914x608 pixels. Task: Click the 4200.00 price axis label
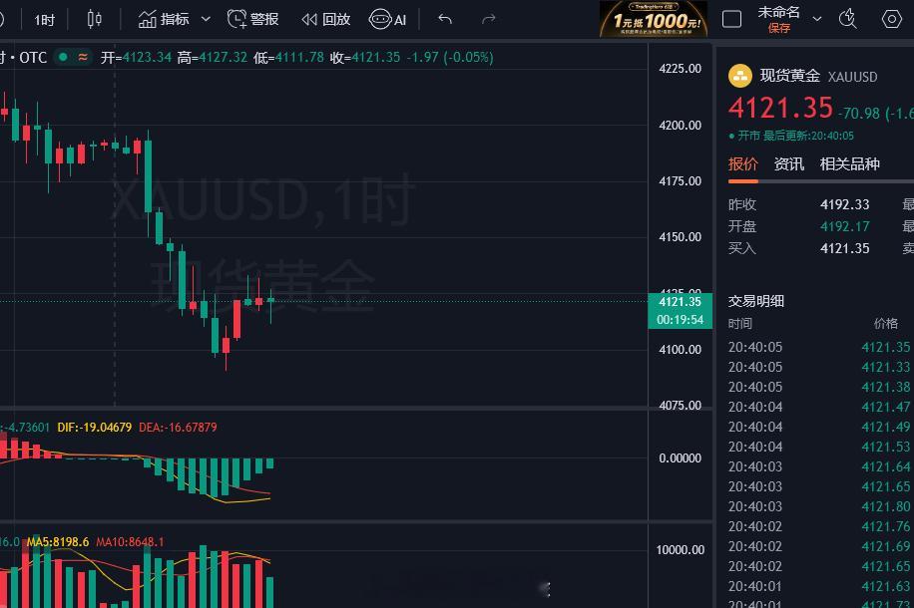(x=680, y=126)
